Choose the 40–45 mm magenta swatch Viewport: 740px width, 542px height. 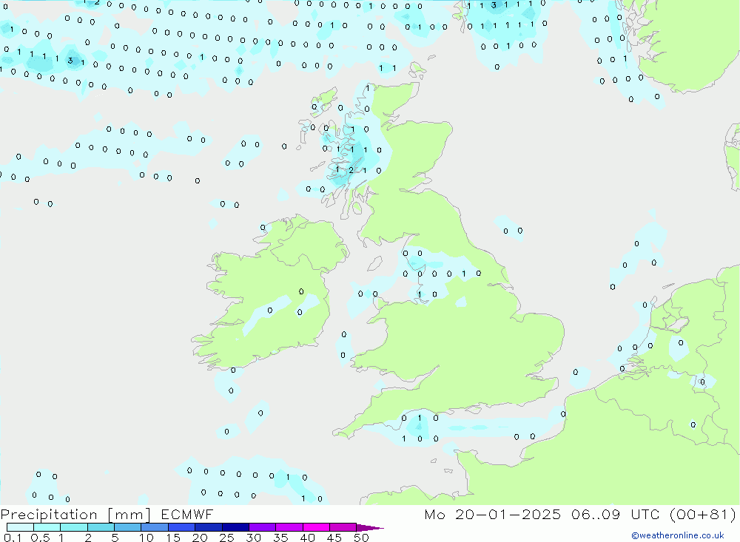tap(316, 527)
